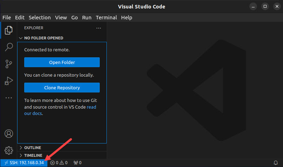Collapse the No Folder Opened section

pos(41,38)
